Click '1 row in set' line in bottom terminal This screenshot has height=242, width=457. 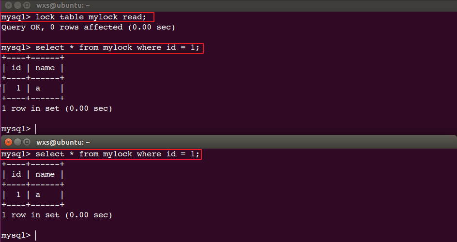click(57, 215)
